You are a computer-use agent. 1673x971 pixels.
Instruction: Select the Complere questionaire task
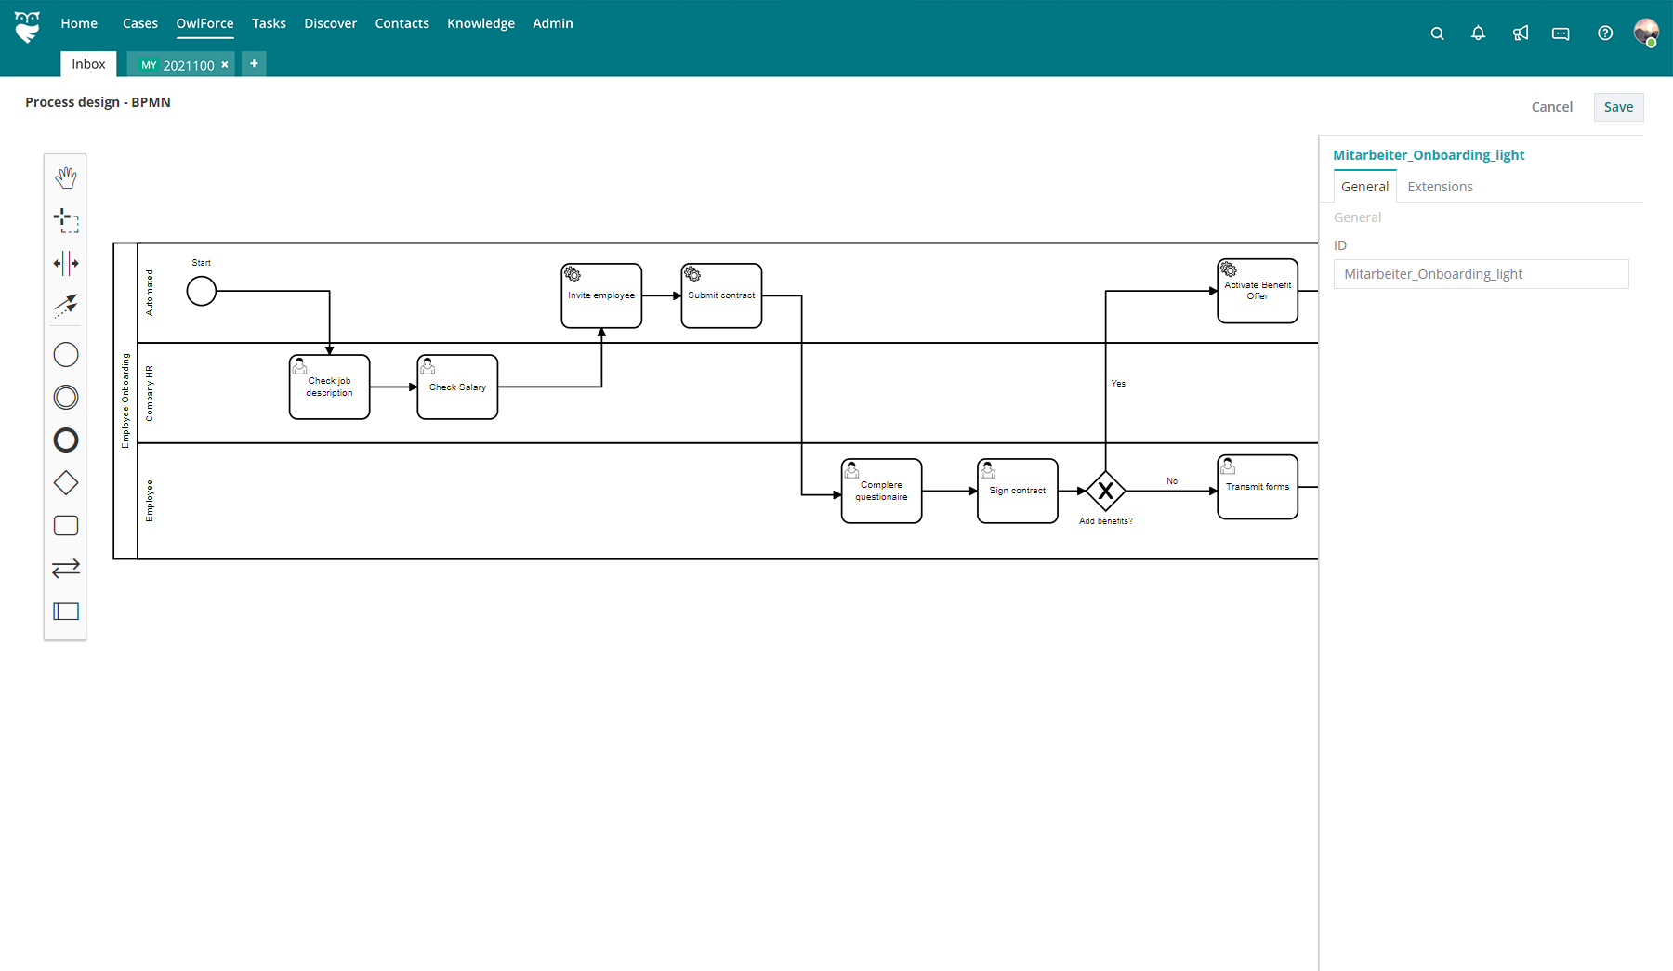(x=881, y=491)
